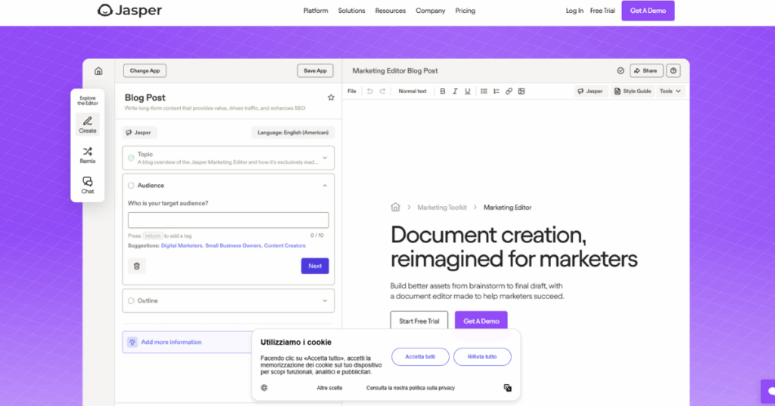Select the Create pen tool
The width and height of the screenshot is (775, 406).
click(x=88, y=124)
